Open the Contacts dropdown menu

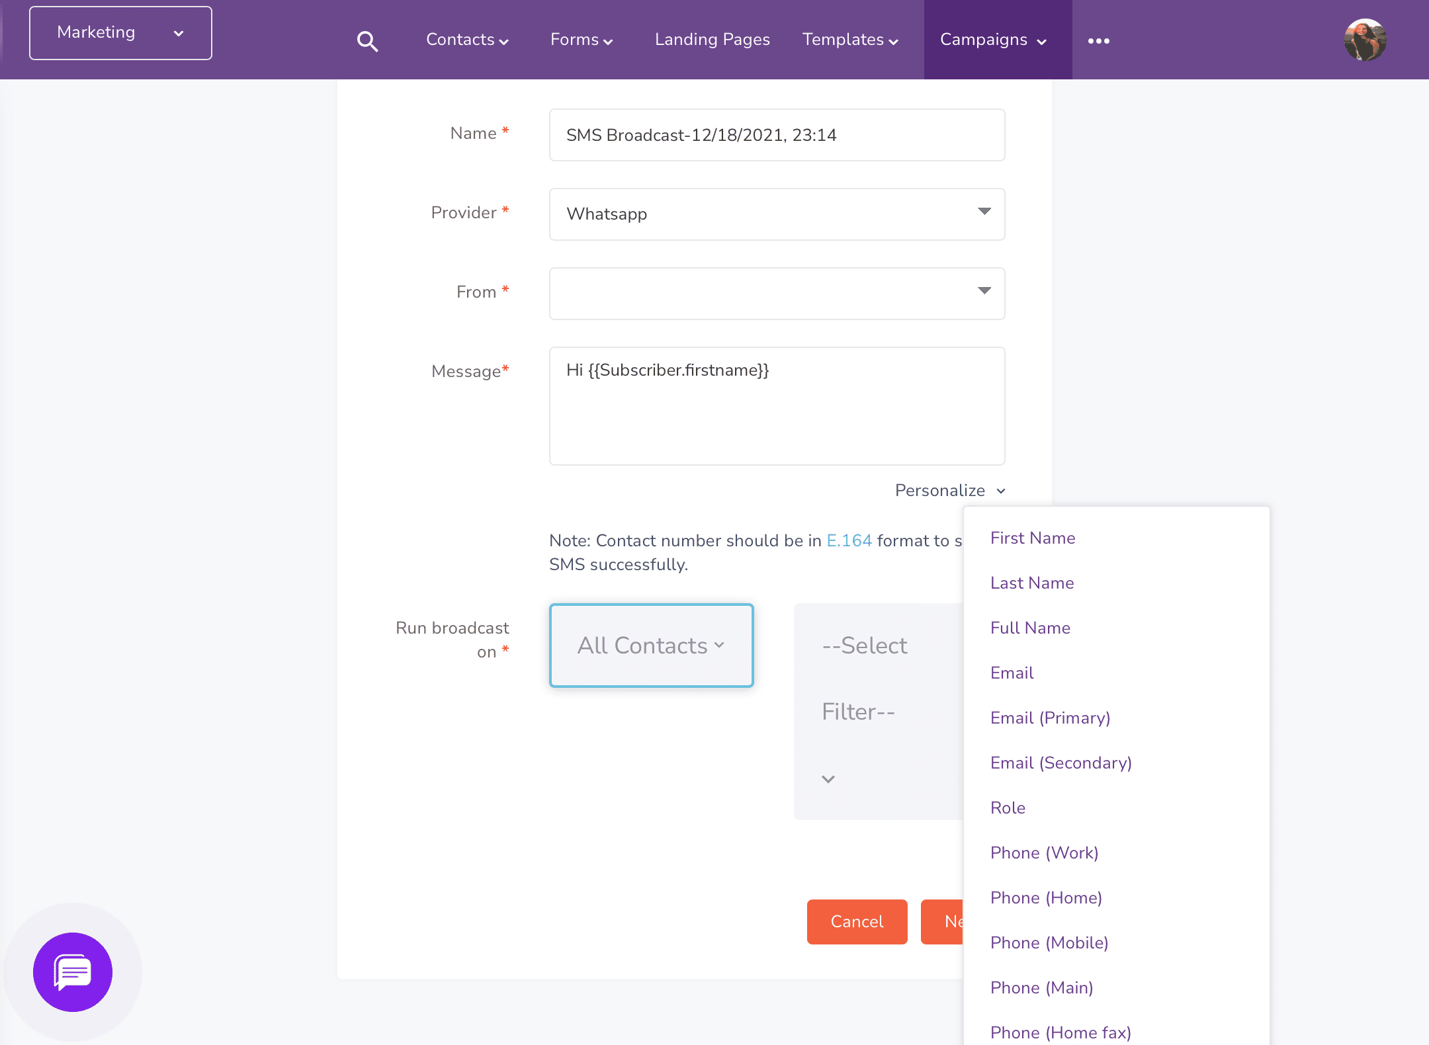click(x=467, y=40)
